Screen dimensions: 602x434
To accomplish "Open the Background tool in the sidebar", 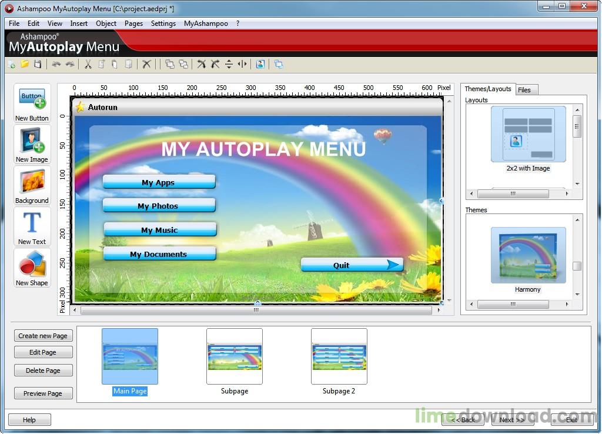I will point(31,185).
